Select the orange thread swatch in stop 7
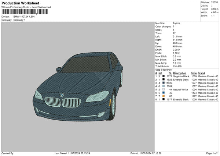 click(x=163, y=96)
